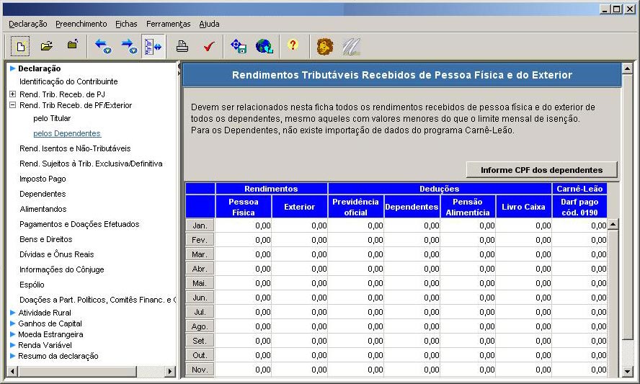
Task: Click the globe transmit icon
Action: [264, 46]
